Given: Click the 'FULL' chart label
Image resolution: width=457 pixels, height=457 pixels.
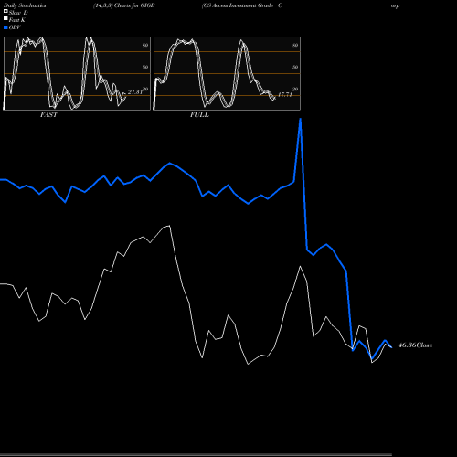Looking at the screenshot, I should coord(199,115).
